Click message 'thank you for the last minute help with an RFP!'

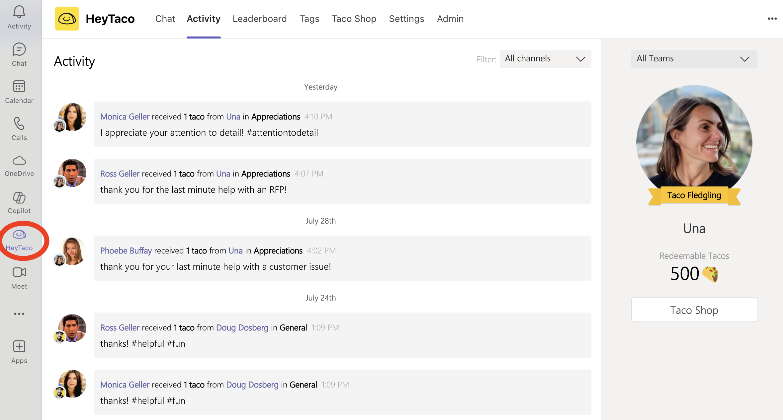pos(193,190)
